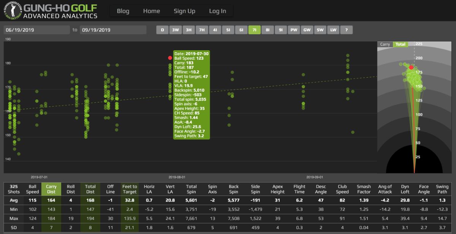Select the Flight Time column header
This screenshot has width=456, height=234.
click(x=299, y=189)
